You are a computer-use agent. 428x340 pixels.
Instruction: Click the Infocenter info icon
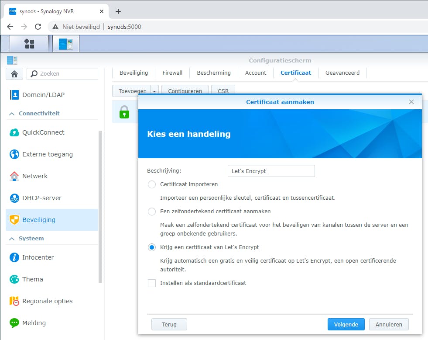[14, 257]
